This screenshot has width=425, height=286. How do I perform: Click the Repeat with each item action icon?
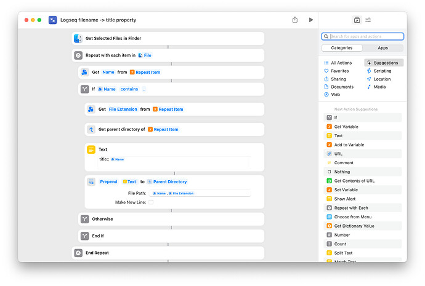pyautogui.click(x=78, y=55)
